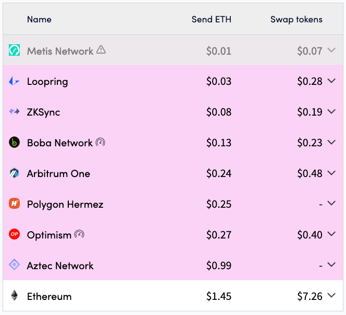Open the Polygon Hermez name link

pyautogui.click(x=65, y=204)
